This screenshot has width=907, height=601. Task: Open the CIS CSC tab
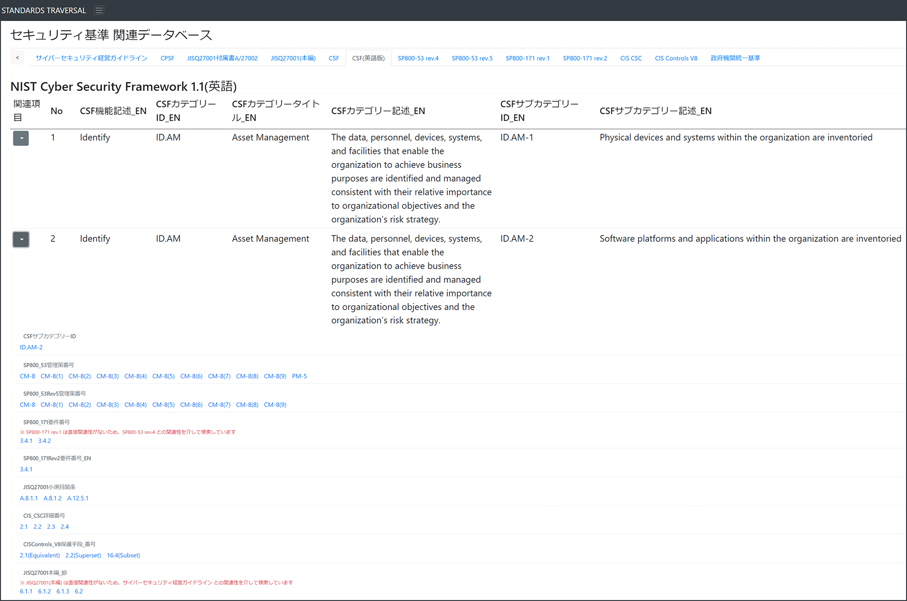click(631, 58)
